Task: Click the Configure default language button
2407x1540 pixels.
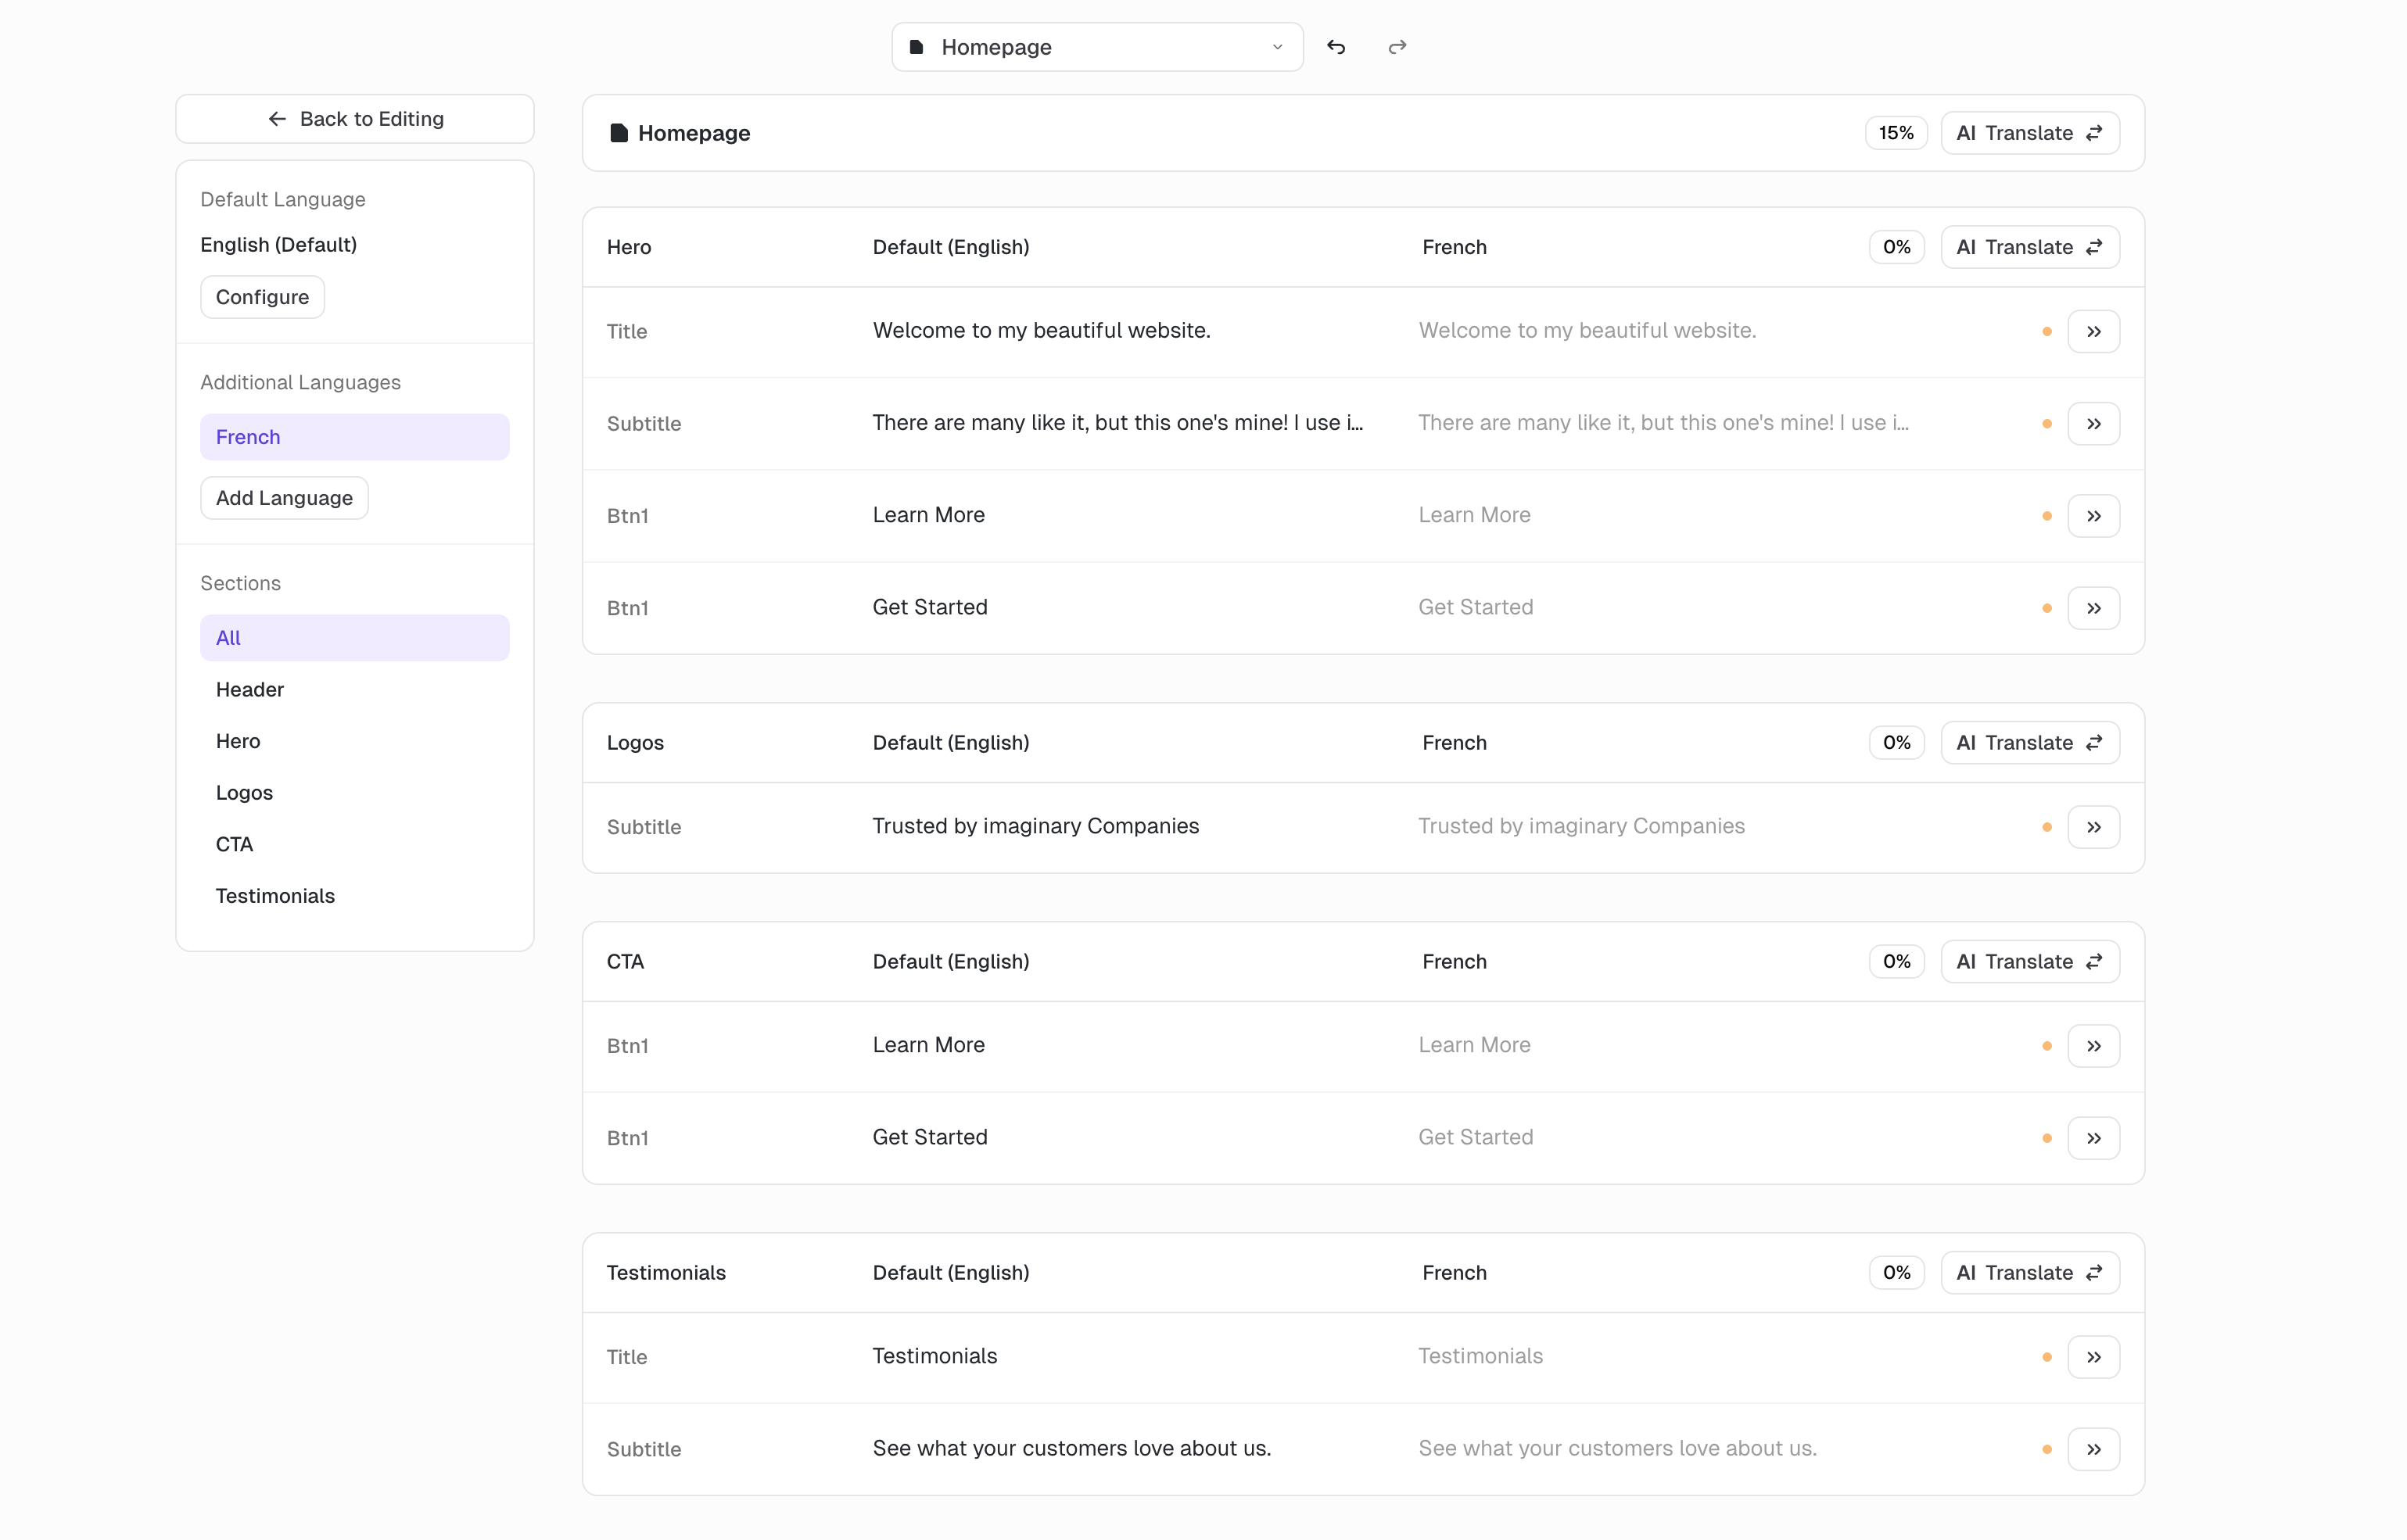Action: click(262, 297)
